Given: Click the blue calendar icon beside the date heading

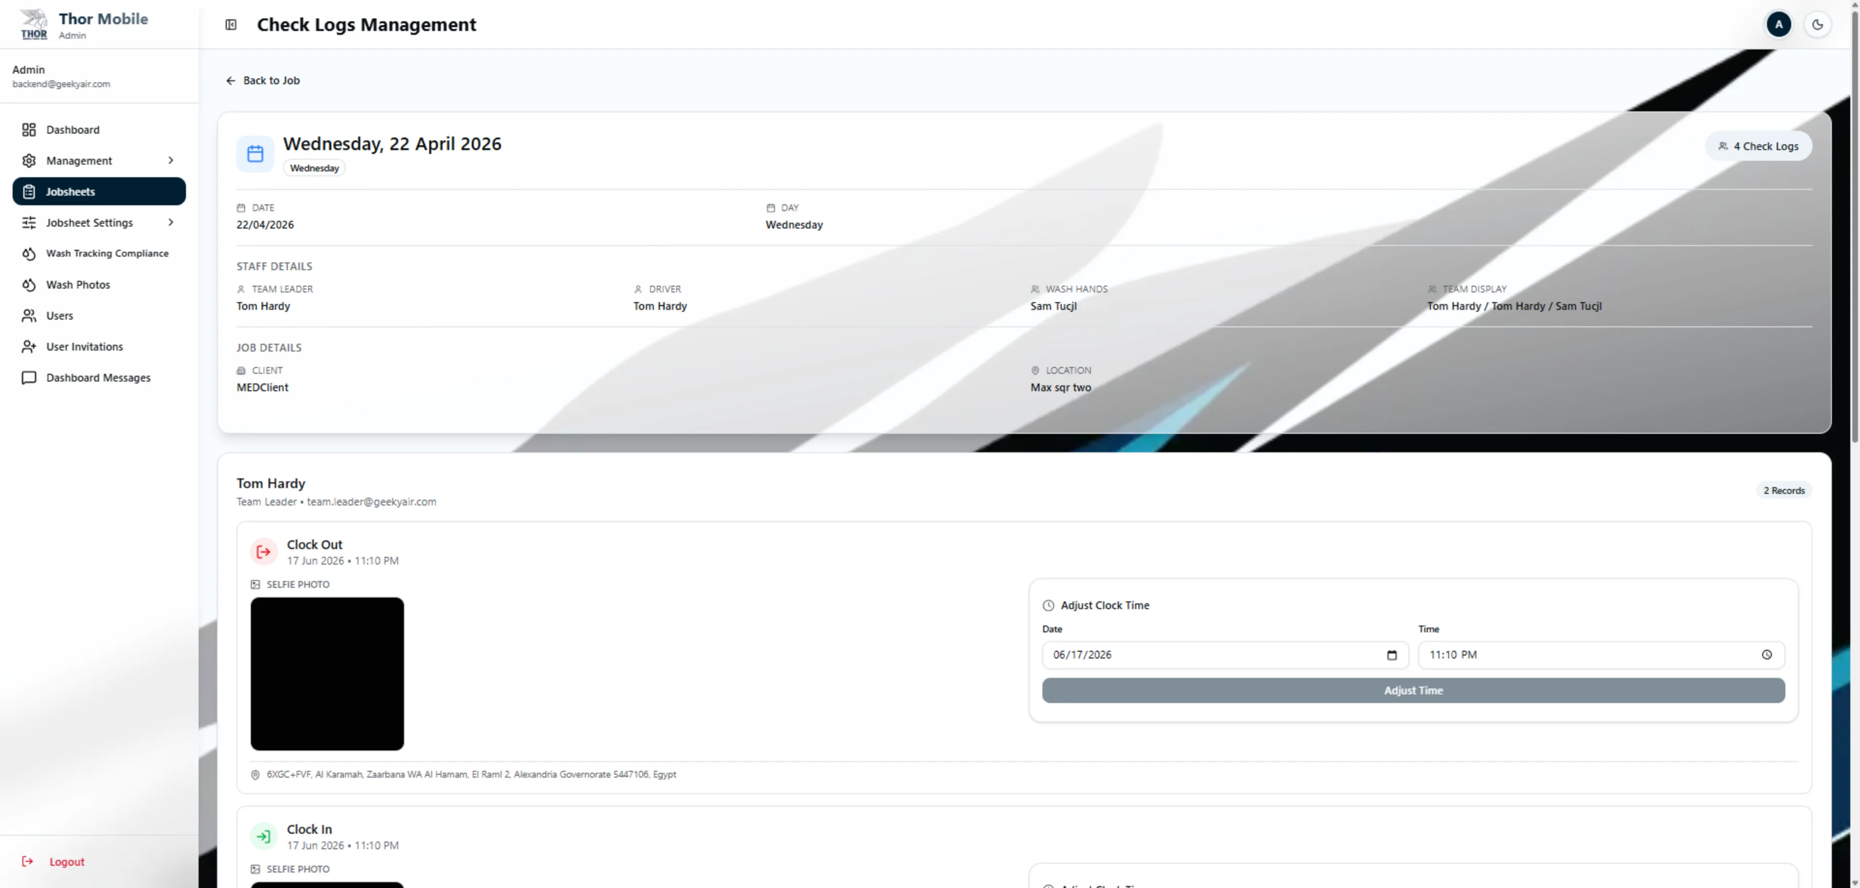Looking at the screenshot, I should (x=255, y=154).
